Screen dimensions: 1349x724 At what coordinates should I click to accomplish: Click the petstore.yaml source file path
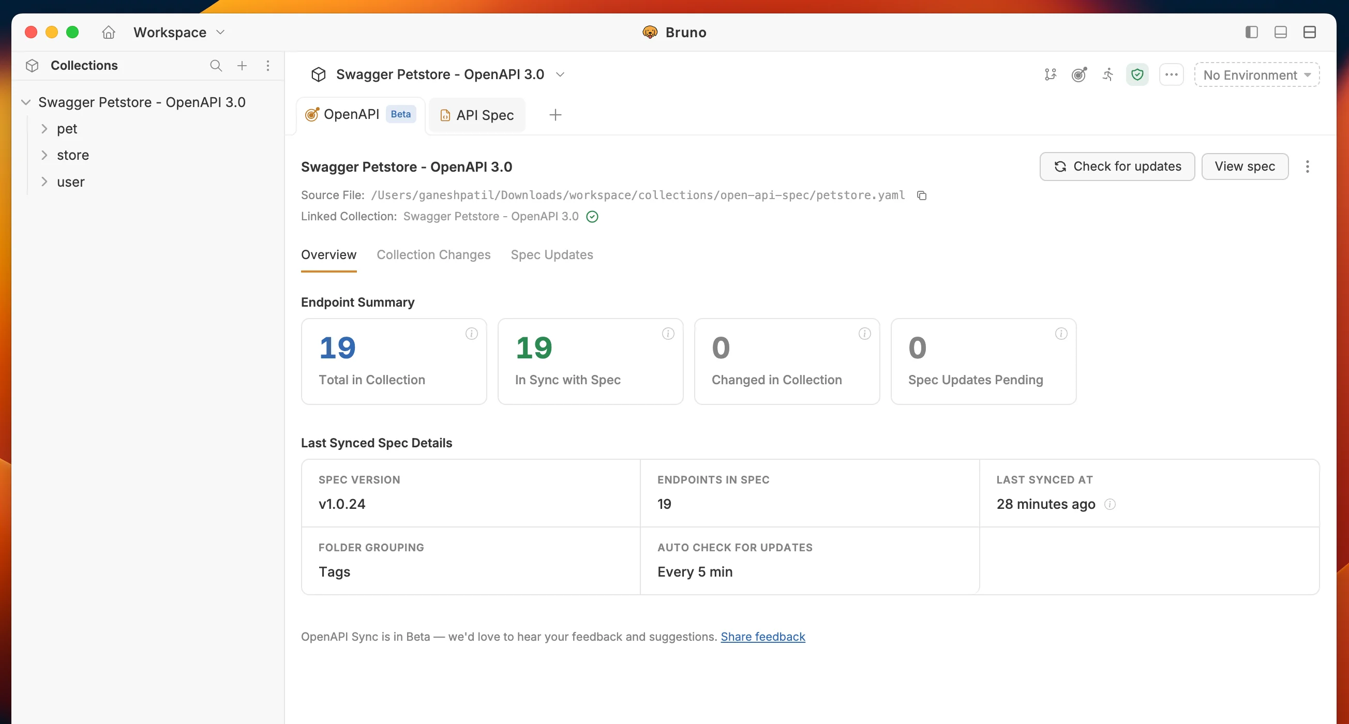point(638,195)
